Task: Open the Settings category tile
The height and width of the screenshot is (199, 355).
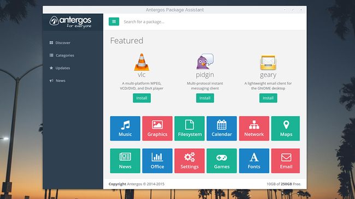Action: [x=190, y=161]
